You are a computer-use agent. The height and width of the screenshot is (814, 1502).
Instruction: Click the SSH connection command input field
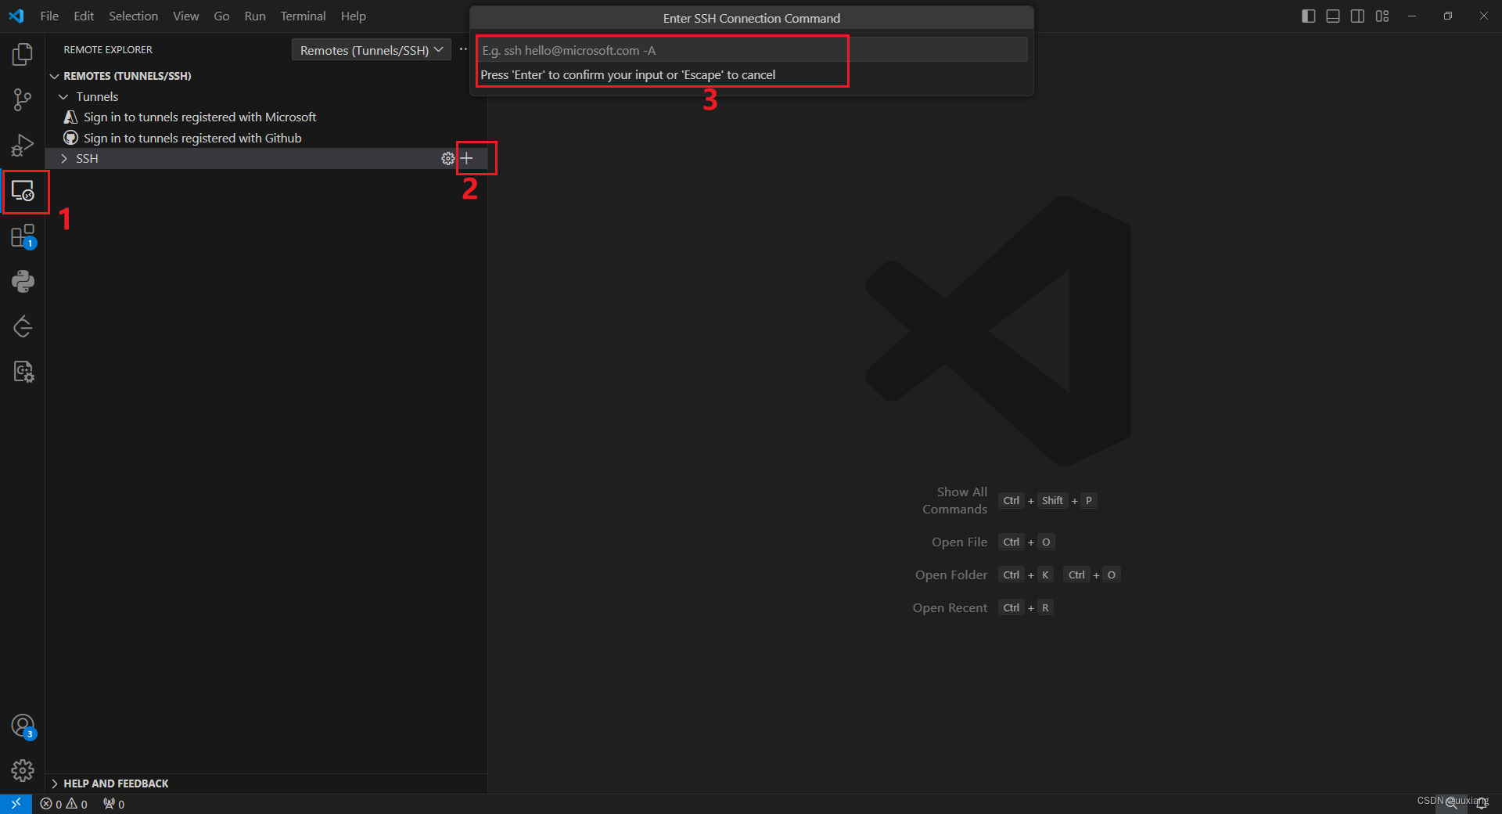click(661, 49)
